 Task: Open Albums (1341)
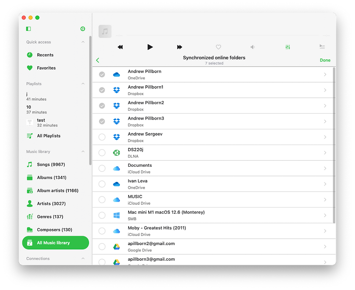pos(55,178)
